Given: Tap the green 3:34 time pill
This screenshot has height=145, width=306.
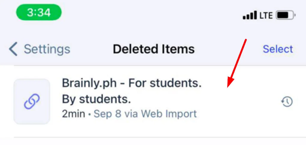Looking at the screenshot, I should 38,13.
